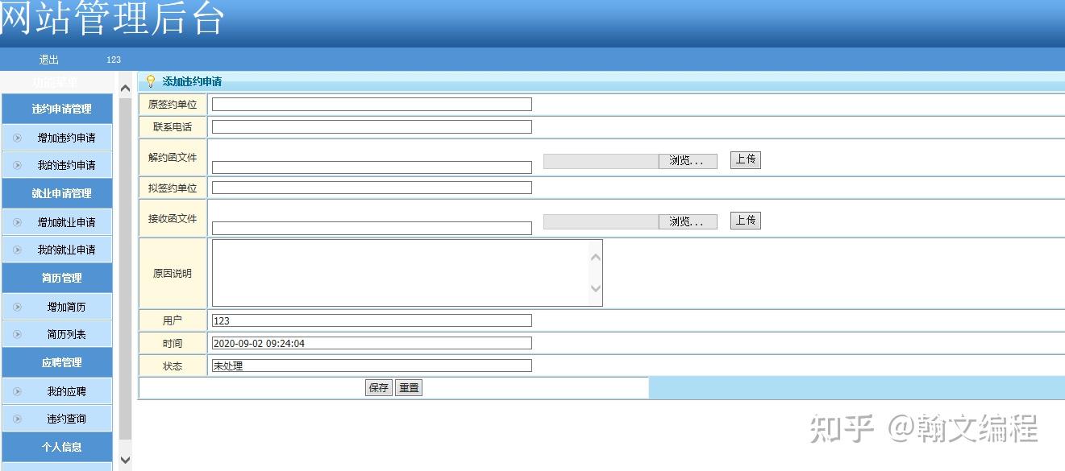Click the arrow icon beside 增加就业申请
Screen dimensions: 1065x471
(18, 221)
